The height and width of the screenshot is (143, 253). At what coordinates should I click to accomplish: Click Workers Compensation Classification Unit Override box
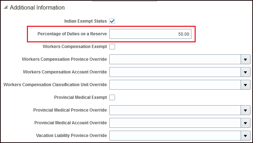[x=175, y=85]
